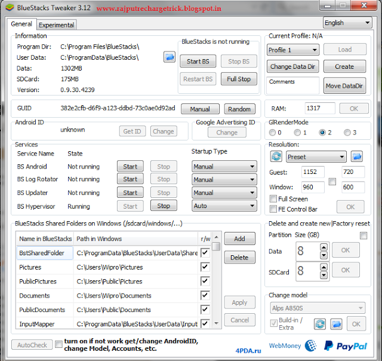
Task: Select GlRenderMode option 0
Action: (272, 133)
